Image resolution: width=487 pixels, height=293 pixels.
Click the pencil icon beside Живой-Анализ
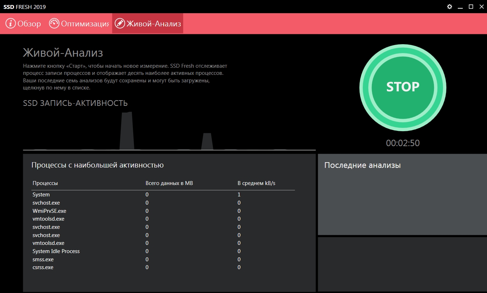120,24
